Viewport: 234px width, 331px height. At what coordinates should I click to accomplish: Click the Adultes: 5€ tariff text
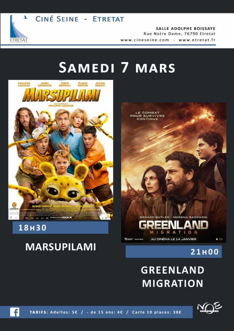coord(64,312)
